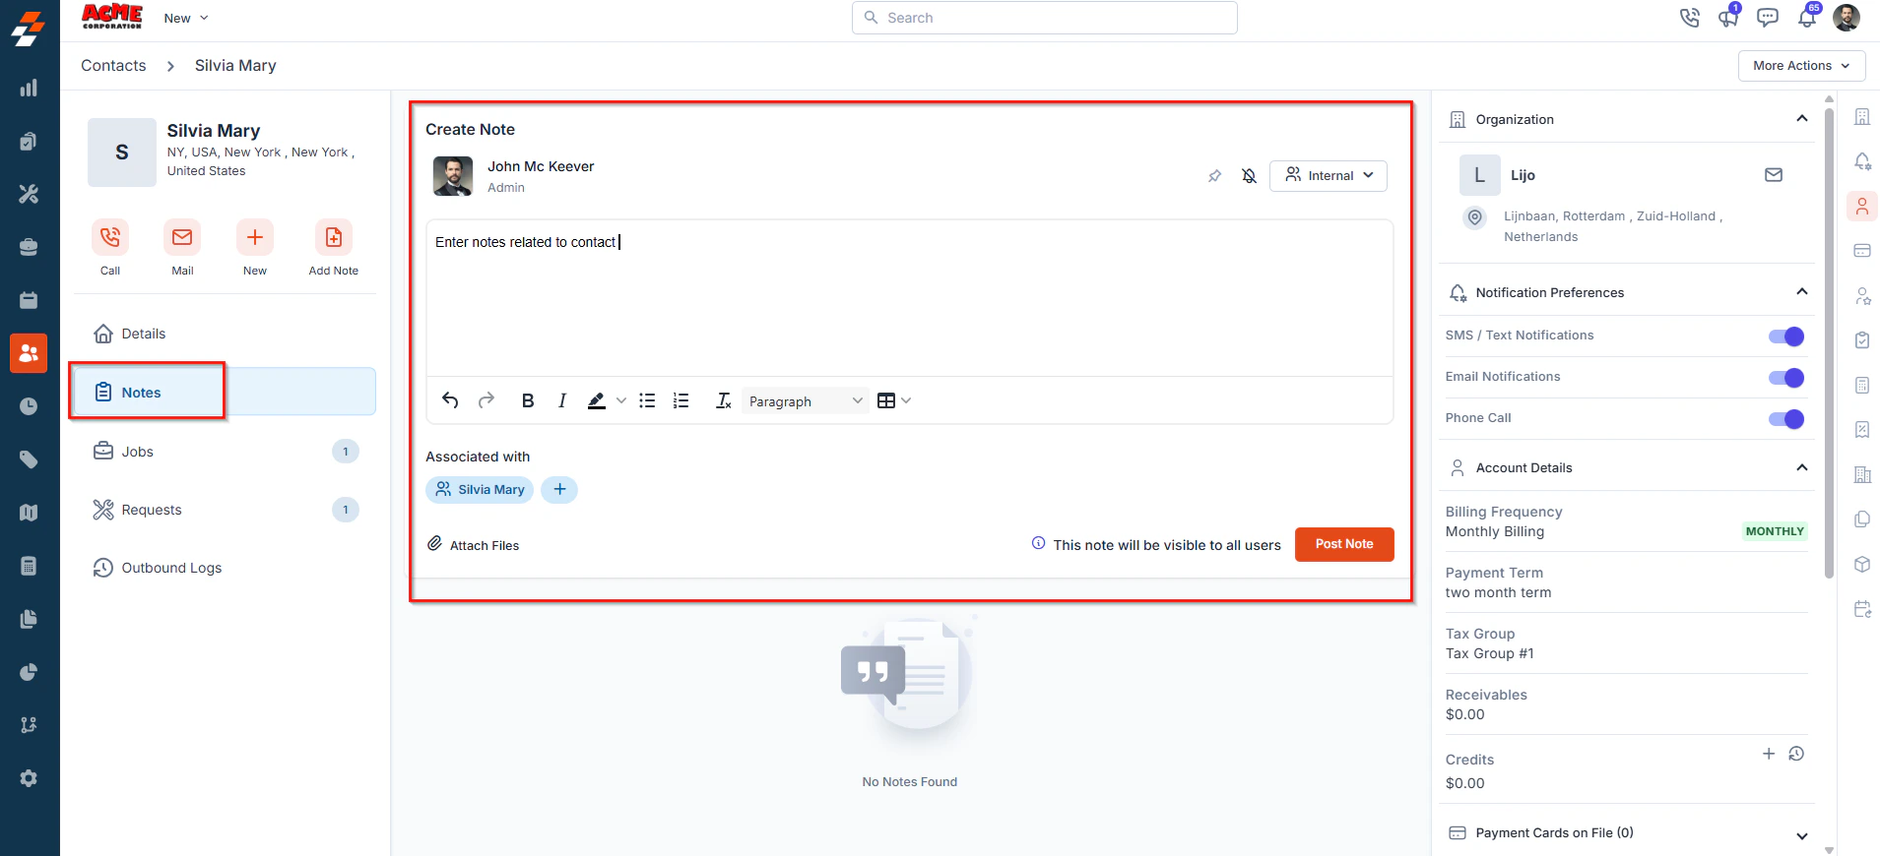
Task: Click the Silvia Mary association chip
Action: click(480, 489)
